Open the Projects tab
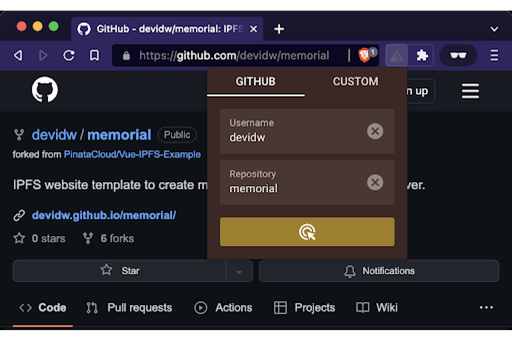The height and width of the screenshot is (341, 512). (x=304, y=308)
